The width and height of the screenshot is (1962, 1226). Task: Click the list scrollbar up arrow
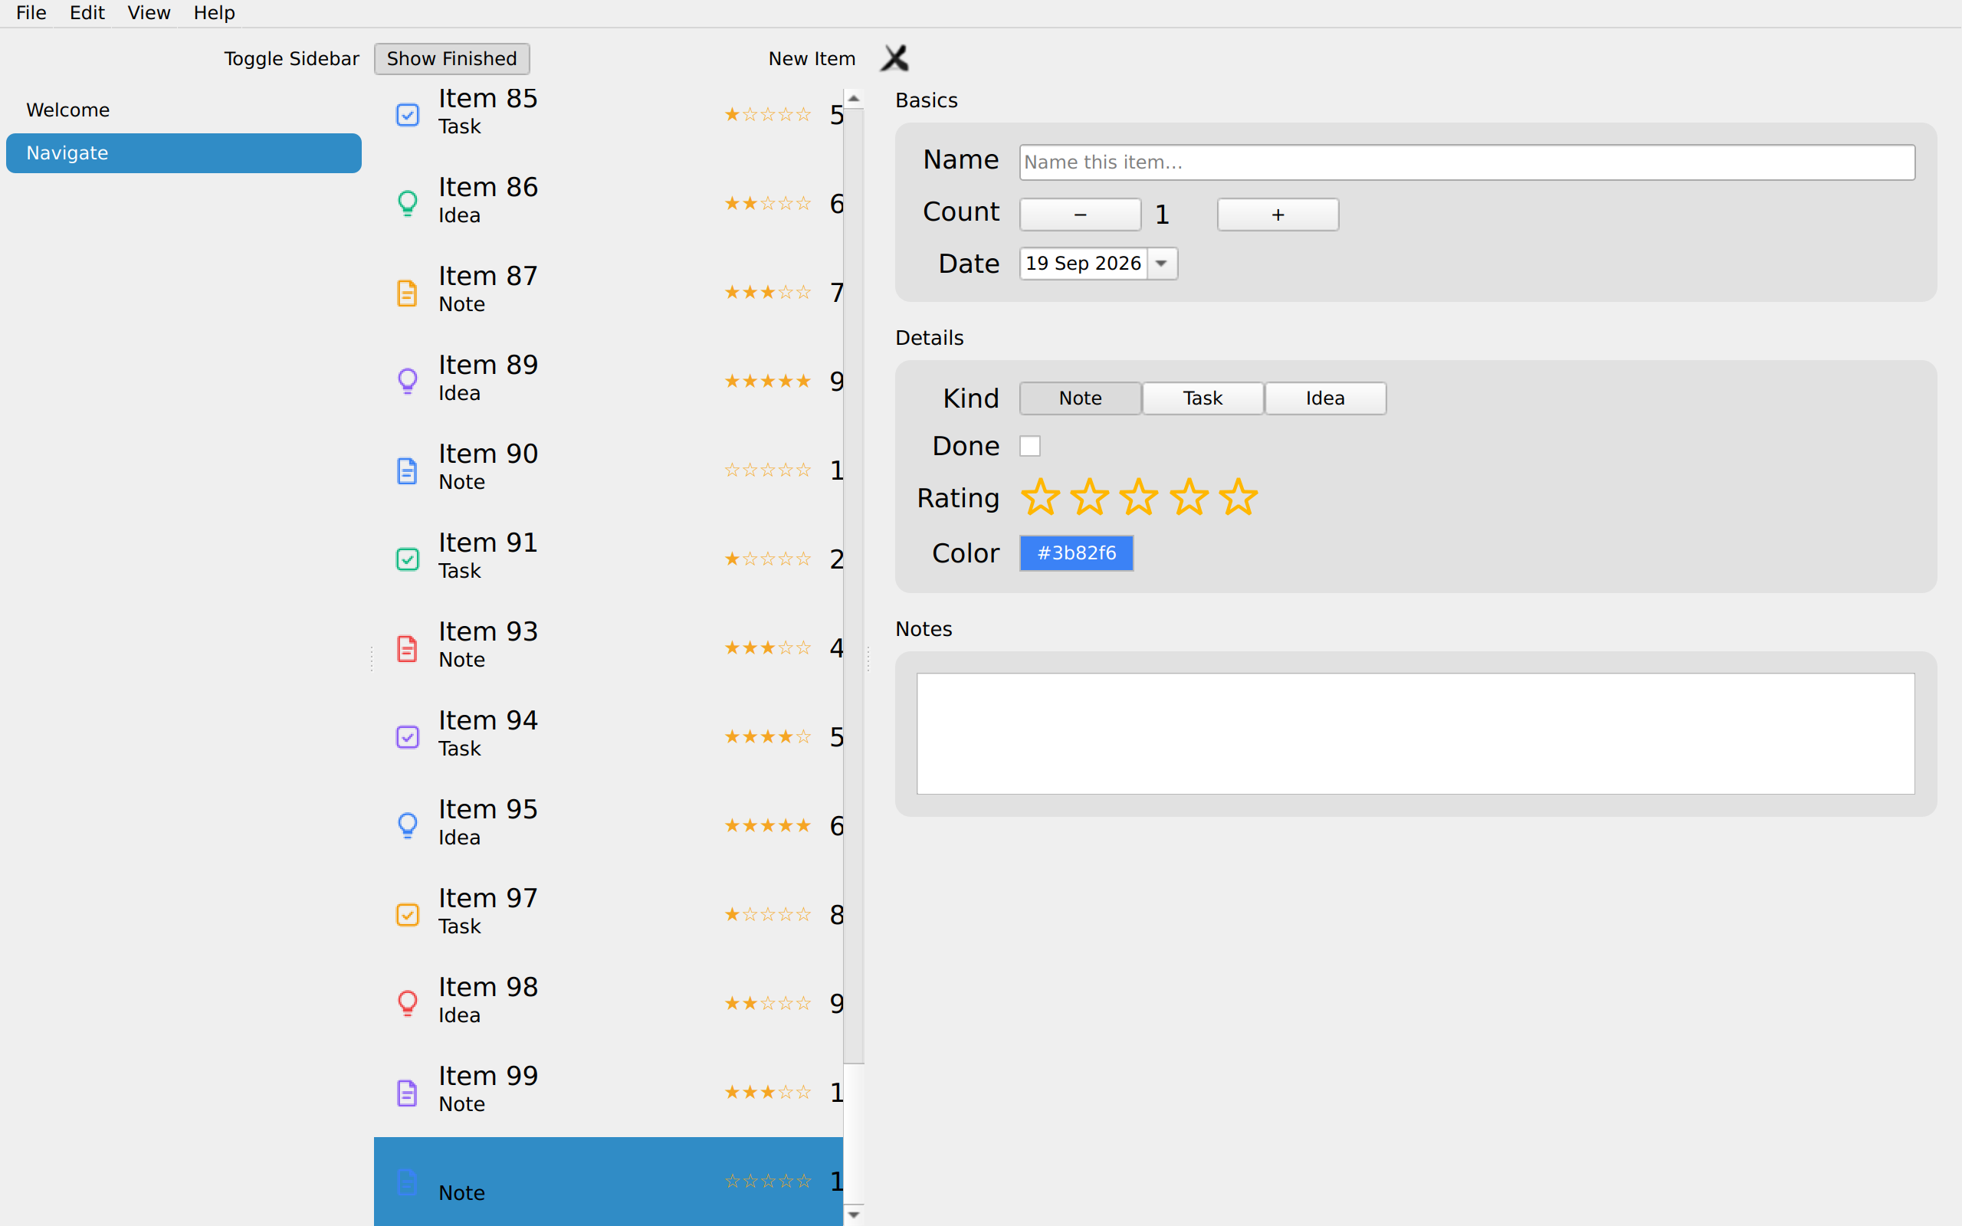(x=854, y=98)
